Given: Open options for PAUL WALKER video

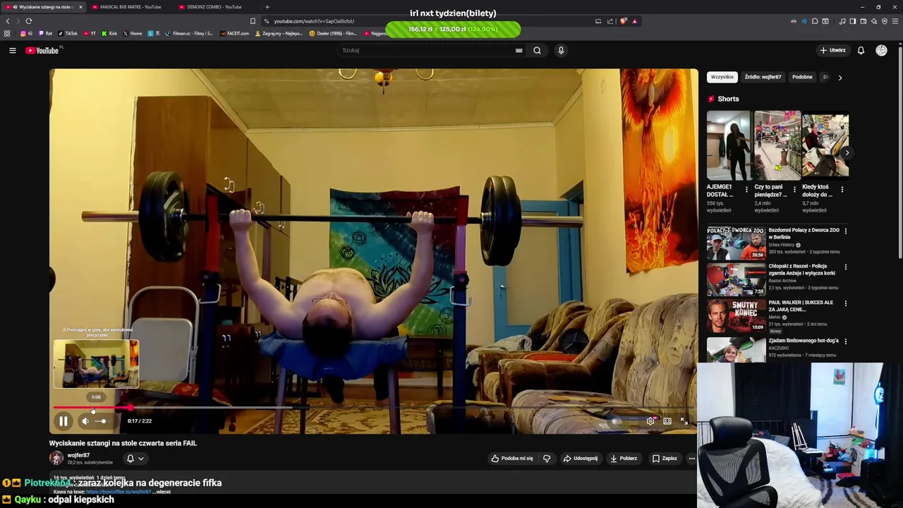Looking at the screenshot, I should click(846, 303).
